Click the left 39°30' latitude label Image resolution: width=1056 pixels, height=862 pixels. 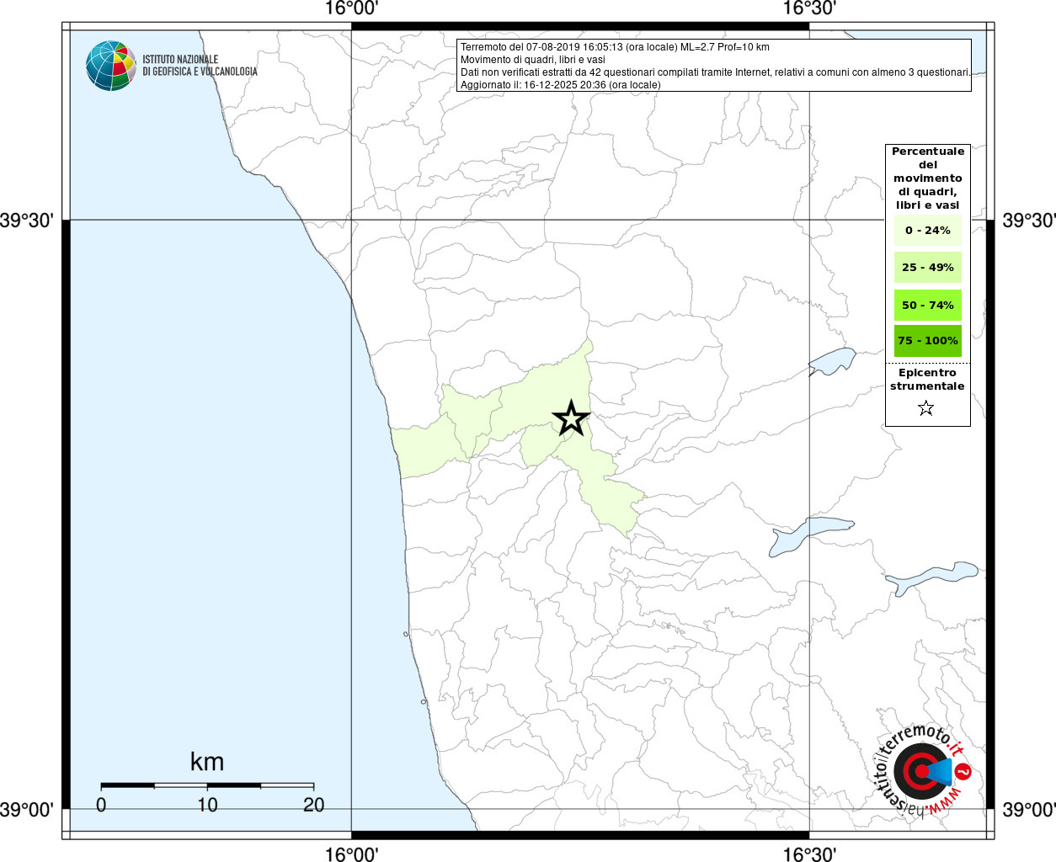pyautogui.click(x=27, y=221)
